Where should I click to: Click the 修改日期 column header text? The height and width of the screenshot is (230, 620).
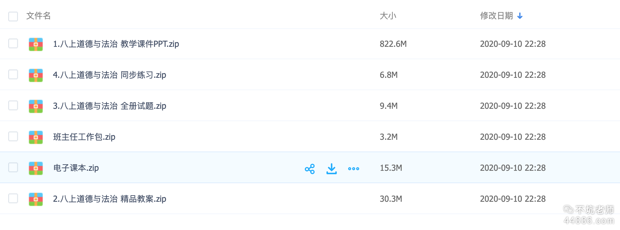(x=496, y=16)
